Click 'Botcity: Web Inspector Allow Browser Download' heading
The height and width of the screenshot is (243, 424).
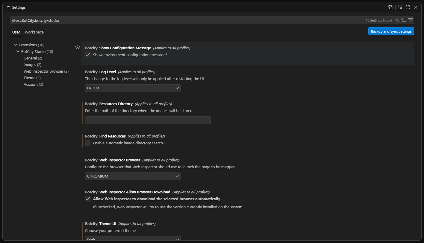(x=128, y=192)
